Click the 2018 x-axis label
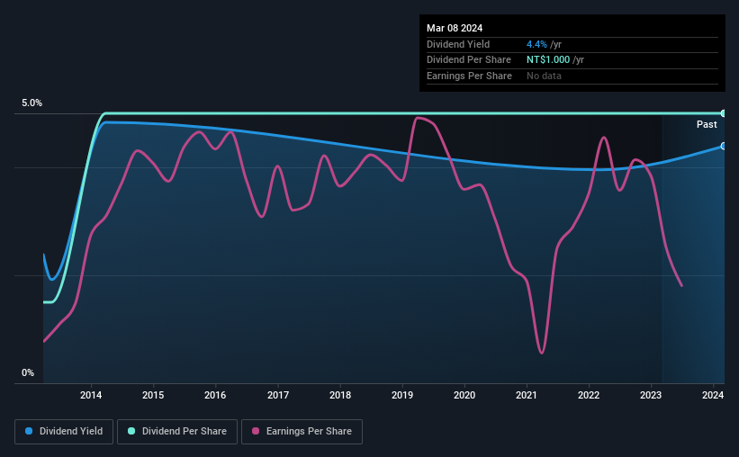739x457 pixels. click(340, 395)
